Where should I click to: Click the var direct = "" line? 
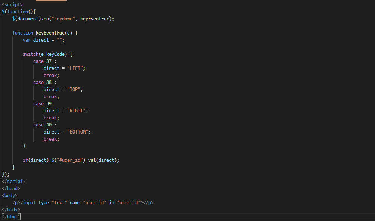pyautogui.click(x=44, y=40)
